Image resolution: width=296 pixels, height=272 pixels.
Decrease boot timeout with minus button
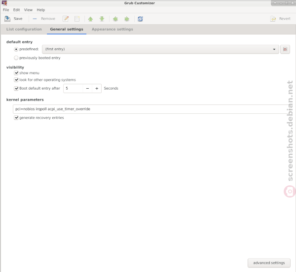[x=87, y=88]
